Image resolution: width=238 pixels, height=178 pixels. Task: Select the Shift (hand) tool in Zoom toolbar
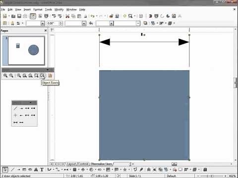coord(50,76)
